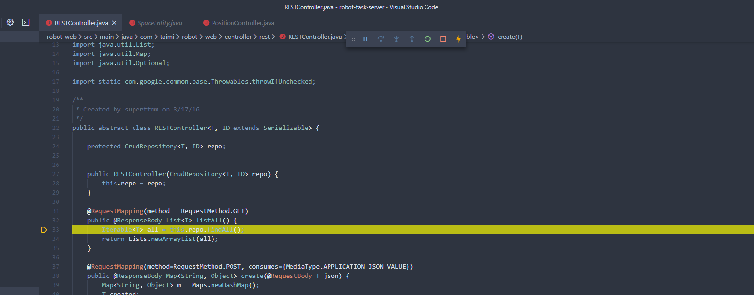
Task: Select the terminal icon in the sidebar
Action: coord(26,22)
